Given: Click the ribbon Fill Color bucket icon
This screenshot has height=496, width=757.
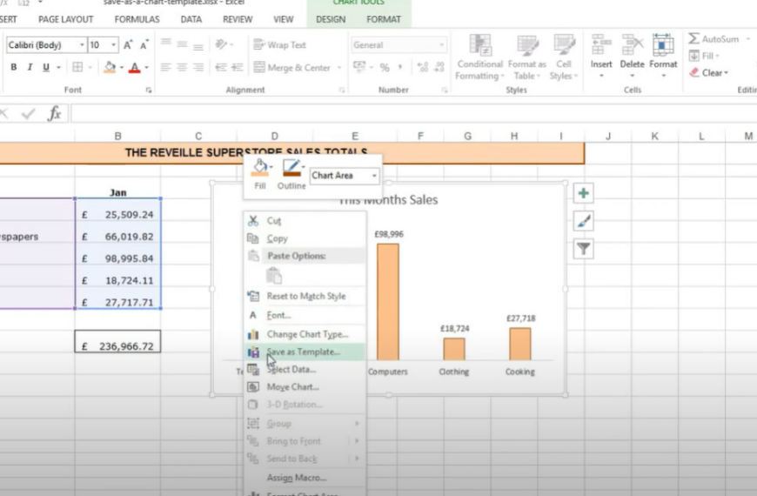Looking at the screenshot, I should pyautogui.click(x=110, y=67).
